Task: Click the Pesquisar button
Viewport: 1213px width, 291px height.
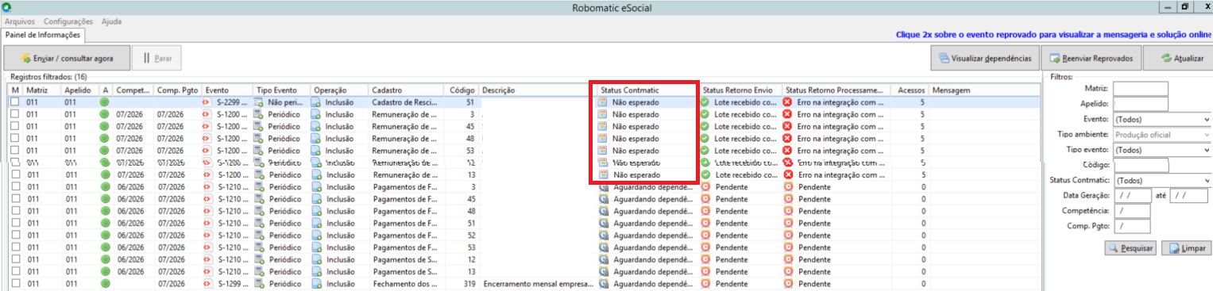Action: click(x=1130, y=248)
